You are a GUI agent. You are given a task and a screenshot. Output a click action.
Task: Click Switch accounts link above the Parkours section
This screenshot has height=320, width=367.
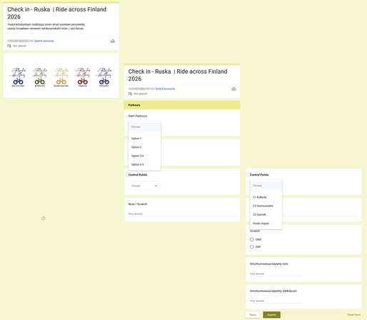[165, 89]
